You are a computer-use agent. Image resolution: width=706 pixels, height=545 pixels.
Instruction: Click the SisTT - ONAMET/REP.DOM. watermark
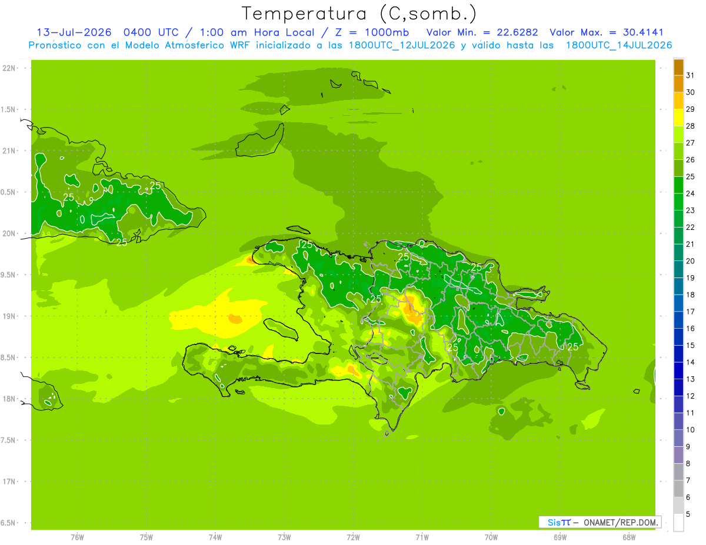(x=600, y=522)
